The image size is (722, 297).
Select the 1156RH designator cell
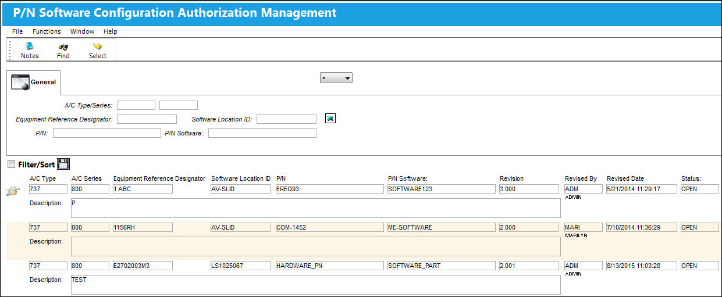143,227
